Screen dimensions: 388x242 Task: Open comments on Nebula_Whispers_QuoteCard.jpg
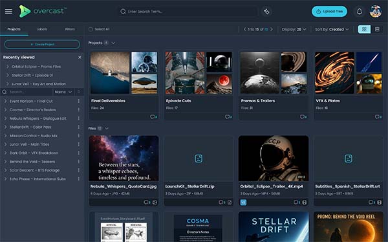pyautogui.click(x=147, y=203)
